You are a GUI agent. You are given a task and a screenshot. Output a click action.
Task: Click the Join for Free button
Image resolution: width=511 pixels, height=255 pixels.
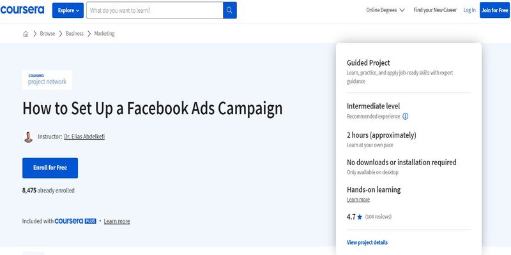coord(494,10)
